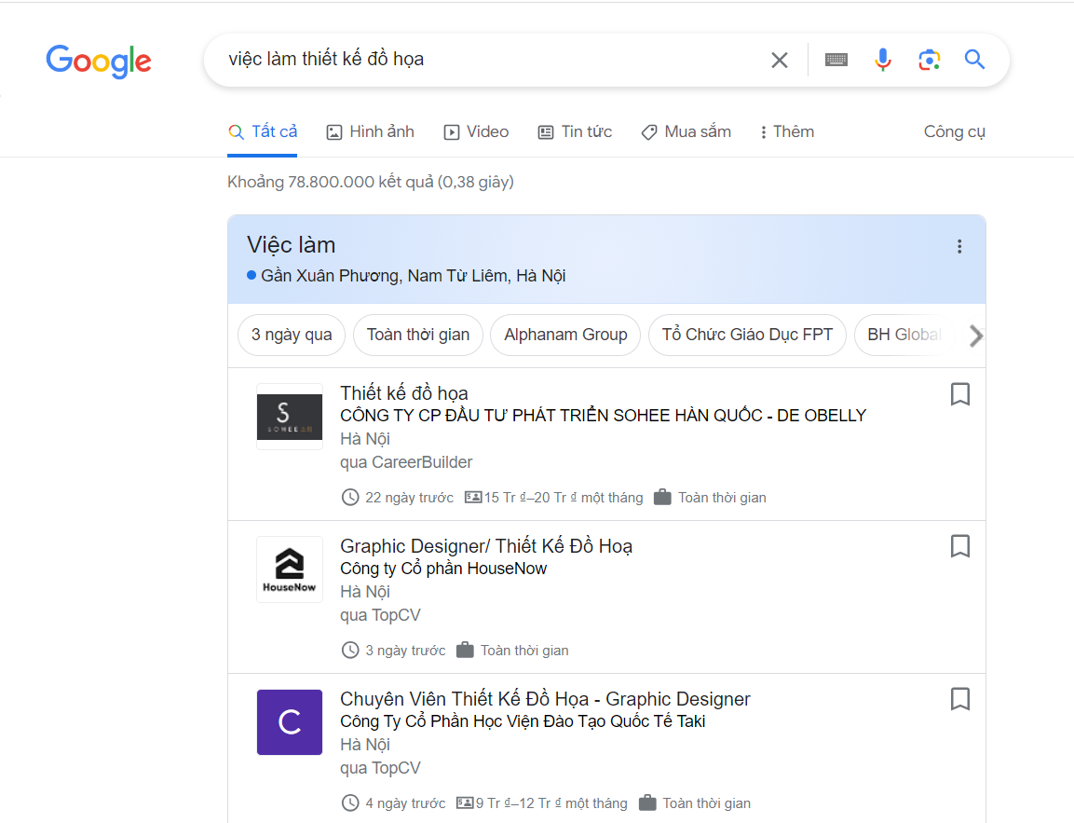This screenshot has height=823, width=1074.
Task: Click the 15 Tr ₫–20 Tr ₫ một tháng salary
Action: [x=563, y=498]
